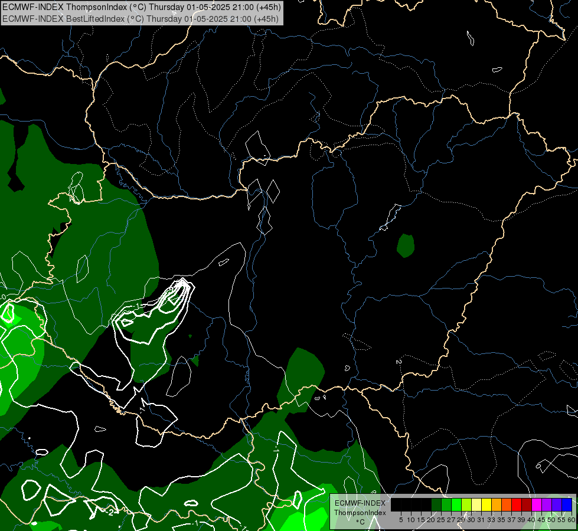The width and height of the screenshot is (578, 531).
Task: Click the legend value '60'
Action: pos(572,520)
